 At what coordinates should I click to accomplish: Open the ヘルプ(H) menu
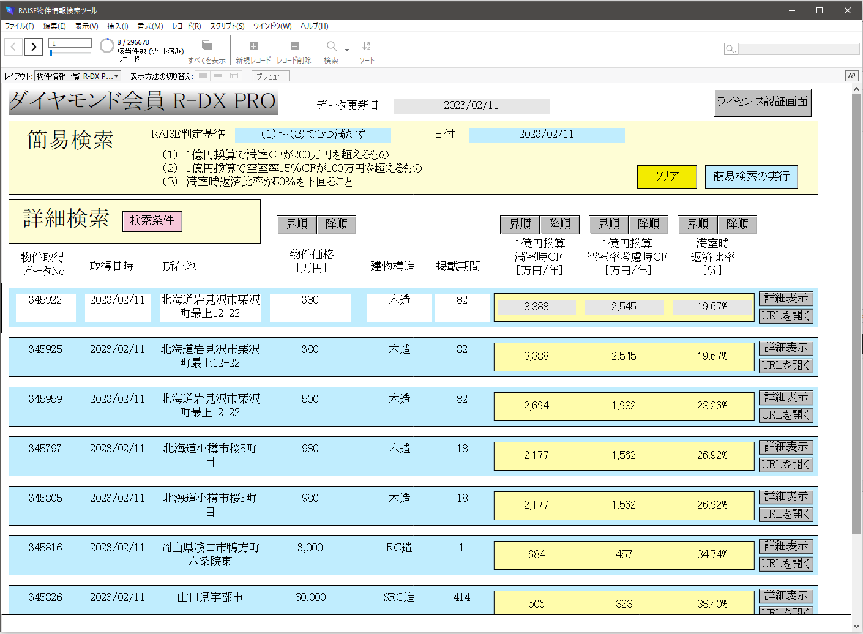tap(314, 26)
